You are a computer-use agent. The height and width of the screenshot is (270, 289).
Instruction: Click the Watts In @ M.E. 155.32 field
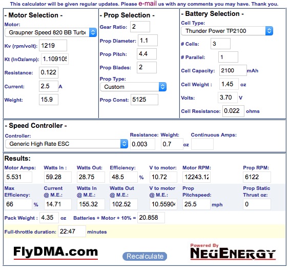click(x=91, y=204)
